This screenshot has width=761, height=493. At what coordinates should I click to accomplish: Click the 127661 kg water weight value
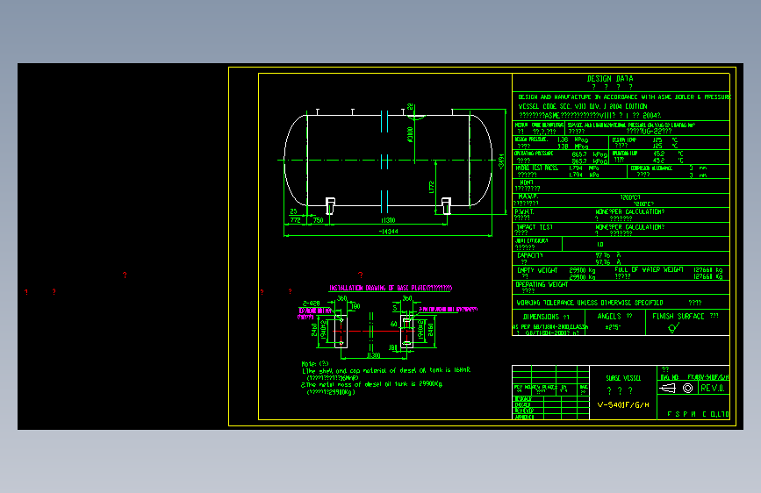(x=708, y=270)
